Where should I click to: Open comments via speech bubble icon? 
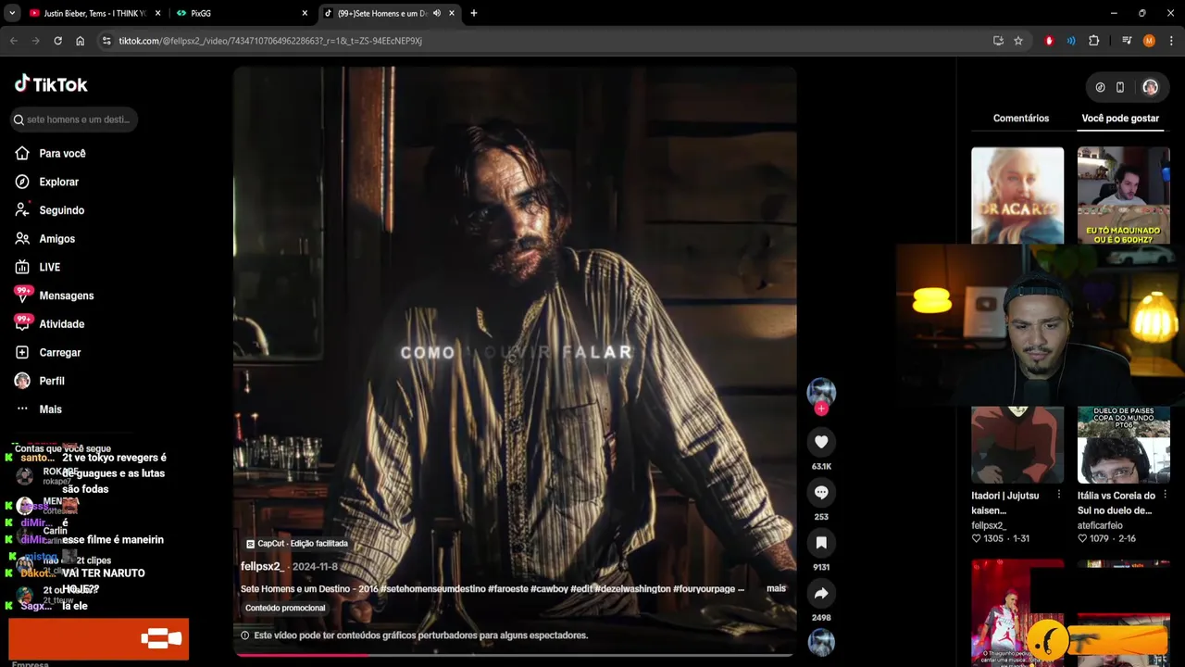[821, 493]
